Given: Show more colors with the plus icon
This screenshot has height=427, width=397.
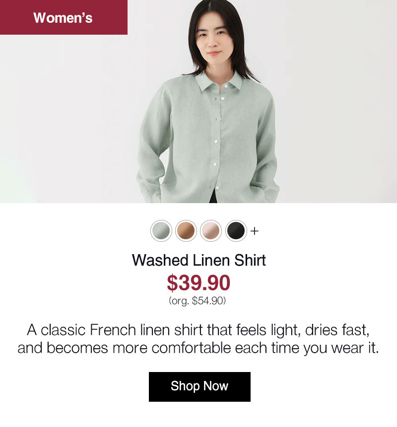Looking at the screenshot, I should click(254, 231).
